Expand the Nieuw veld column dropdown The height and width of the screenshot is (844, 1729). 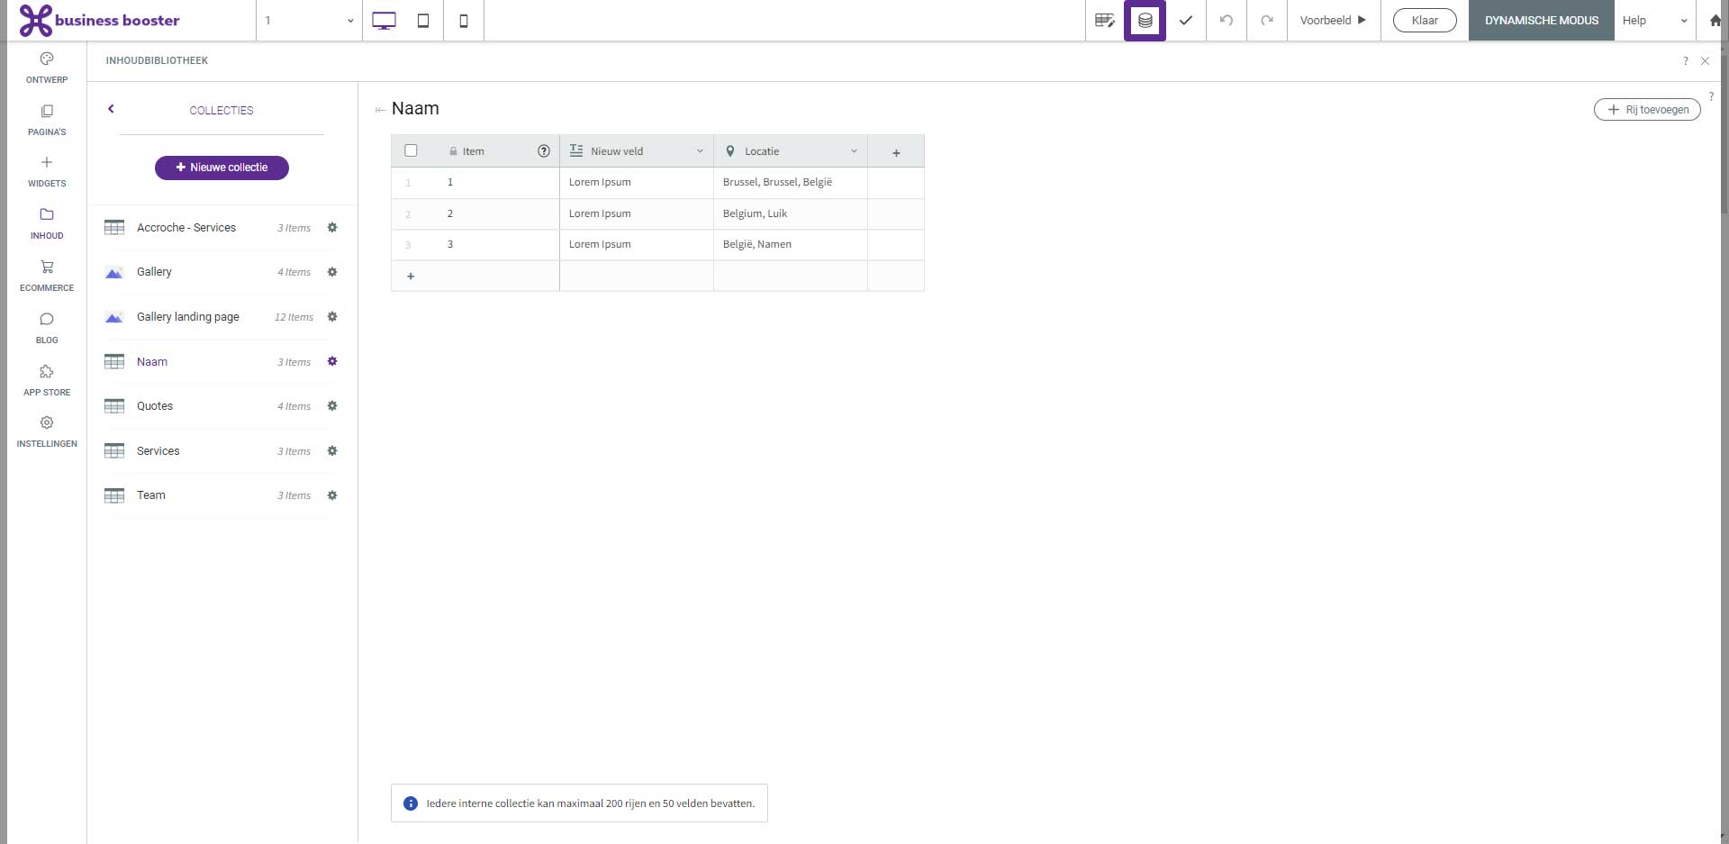(x=700, y=151)
